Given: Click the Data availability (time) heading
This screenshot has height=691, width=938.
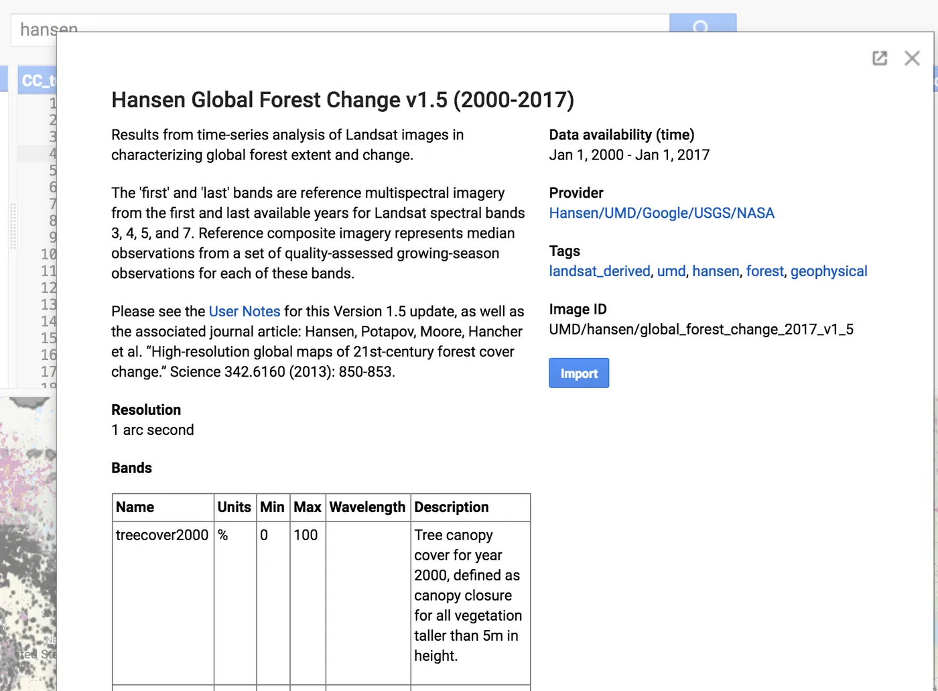Looking at the screenshot, I should pos(622,135).
